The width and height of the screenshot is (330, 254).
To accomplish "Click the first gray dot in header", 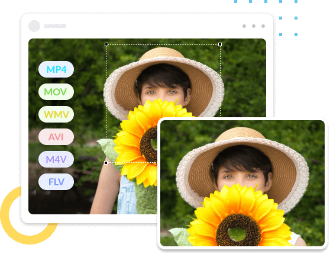I will pyautogui.click(x=244, y=26).
